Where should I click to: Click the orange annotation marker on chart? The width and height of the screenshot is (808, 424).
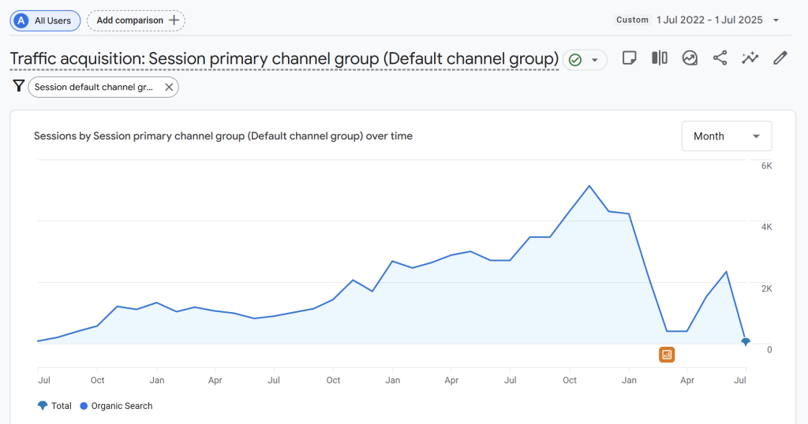[x=667, y=355]
